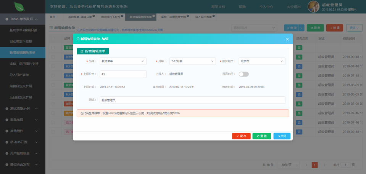Click the grid icon beside 新增编辑表单 title

click(51, 28)
